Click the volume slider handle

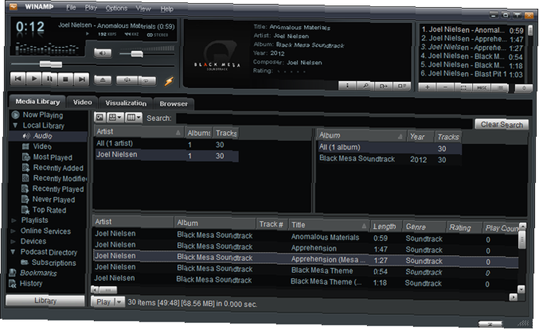pyautogui.click(x=137, y=53)
